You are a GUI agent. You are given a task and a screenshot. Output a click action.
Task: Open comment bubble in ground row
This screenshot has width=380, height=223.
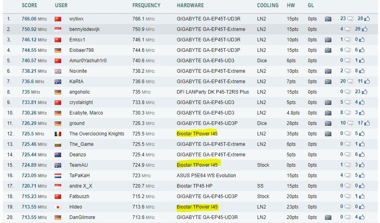click(350, 123)
